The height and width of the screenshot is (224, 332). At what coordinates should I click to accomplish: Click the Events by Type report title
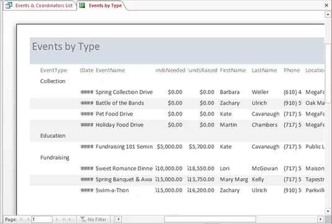pos(66,47)
